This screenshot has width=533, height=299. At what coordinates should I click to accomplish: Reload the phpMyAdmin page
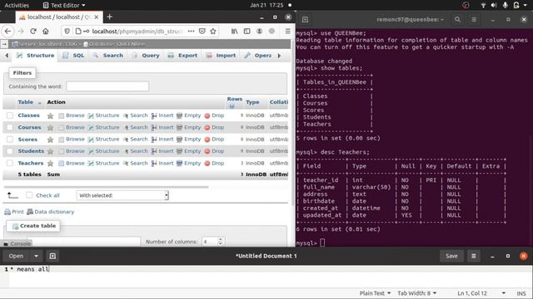click(33, 32)
